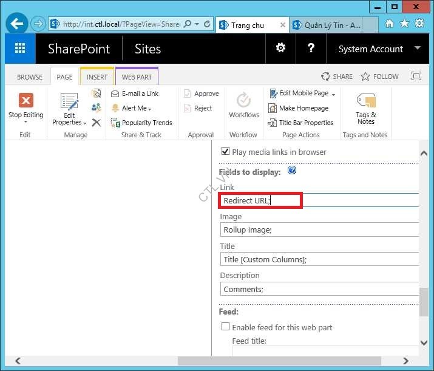This screenshot has height=371, width=434.
Task: Enable feed for this web part
Action: click(226, 327)
